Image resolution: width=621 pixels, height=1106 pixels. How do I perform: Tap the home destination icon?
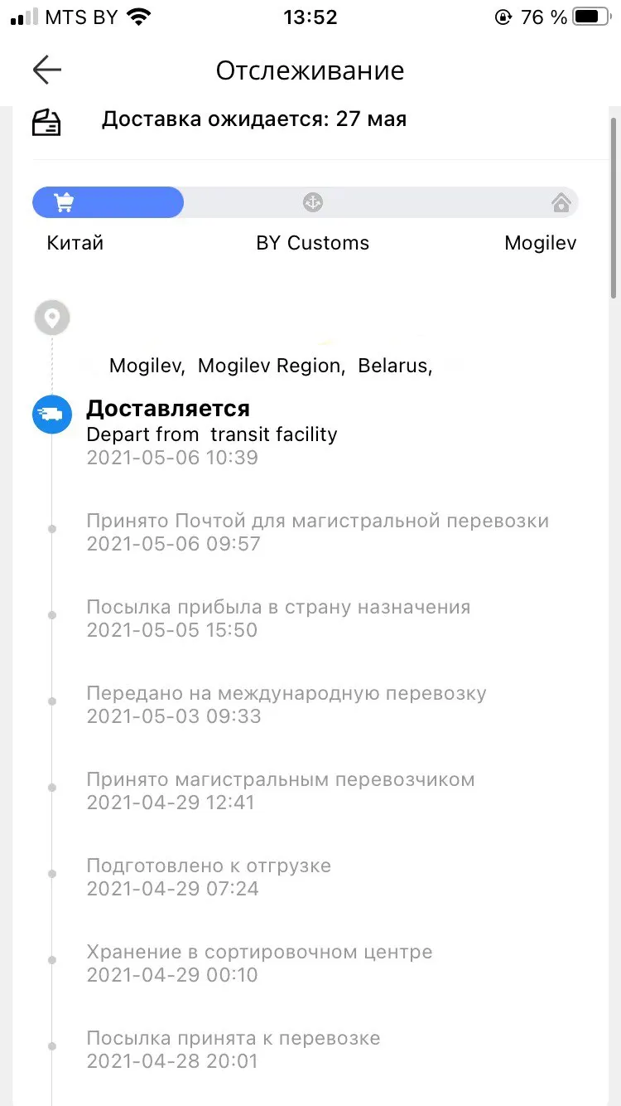[x=561, y=202]
